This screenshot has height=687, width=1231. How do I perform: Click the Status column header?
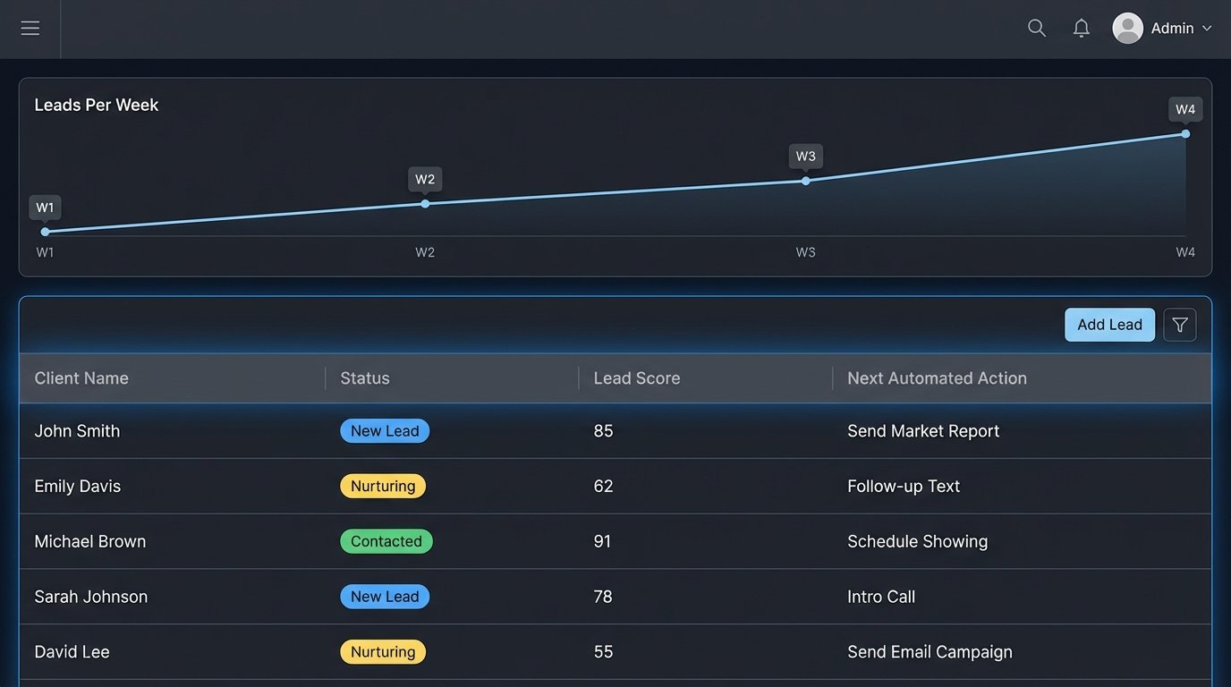[365, 378]
